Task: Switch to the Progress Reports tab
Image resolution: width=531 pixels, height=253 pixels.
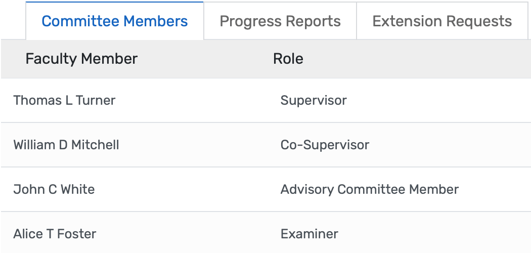Action: pos(280,21)
